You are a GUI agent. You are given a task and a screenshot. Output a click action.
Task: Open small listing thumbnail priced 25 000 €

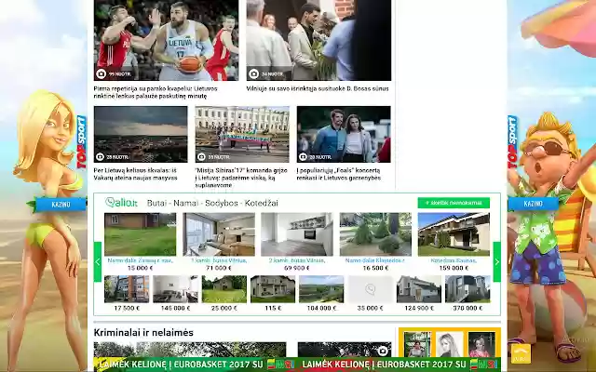tap(224, 289)
